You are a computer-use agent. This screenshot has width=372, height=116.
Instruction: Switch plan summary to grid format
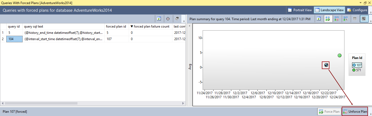click(355, 19)
